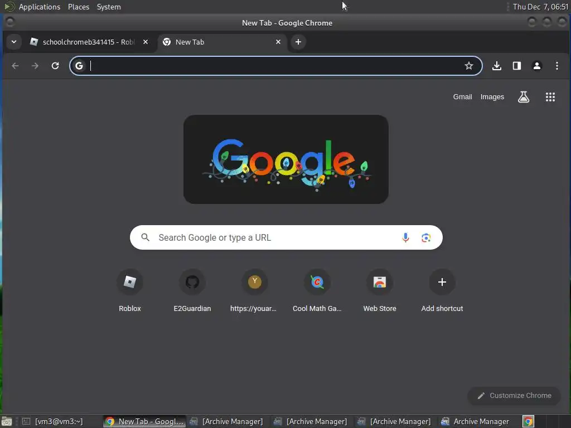
Task: Open Search Labs flask icon
Action: coord(523,97)
